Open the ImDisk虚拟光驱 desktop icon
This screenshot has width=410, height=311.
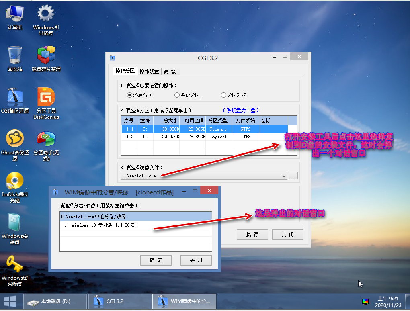click(x=15, y=181)
